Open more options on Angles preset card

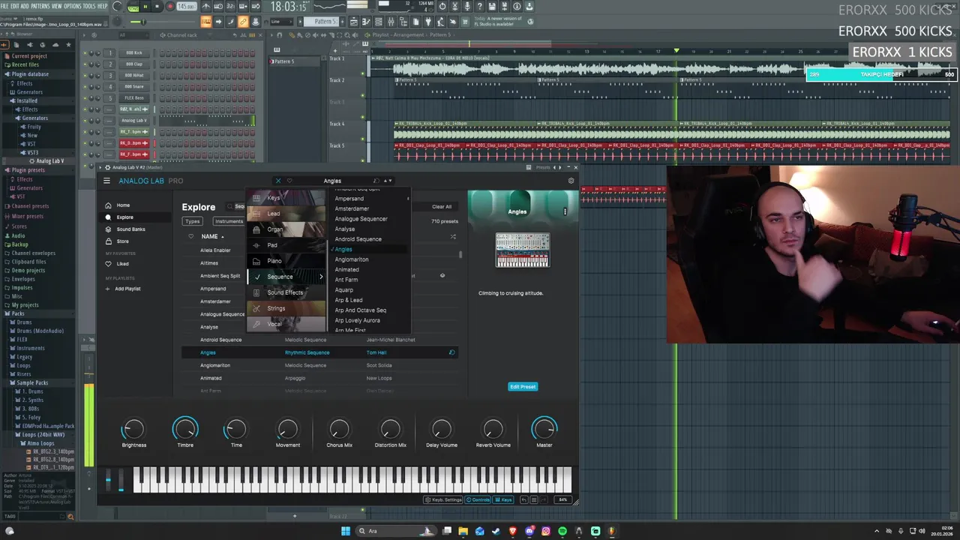coord(565,211)
